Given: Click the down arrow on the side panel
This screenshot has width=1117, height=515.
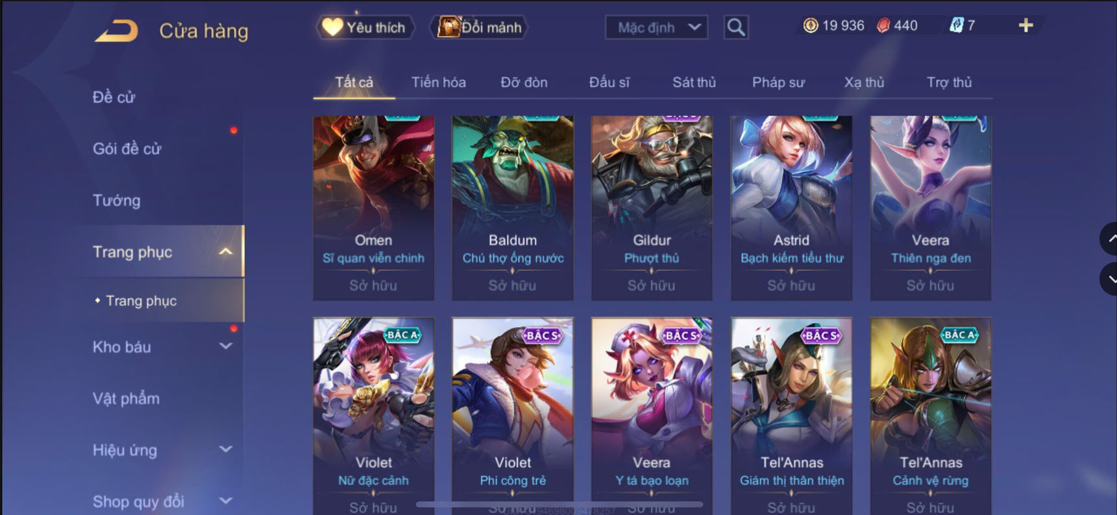Looking at the screenshot, I should 1110,279.
